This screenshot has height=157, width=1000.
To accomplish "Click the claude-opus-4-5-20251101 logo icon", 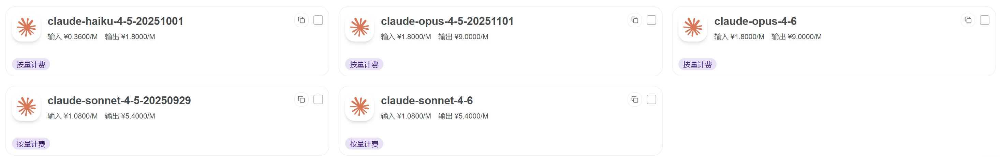I will (359, 28).
